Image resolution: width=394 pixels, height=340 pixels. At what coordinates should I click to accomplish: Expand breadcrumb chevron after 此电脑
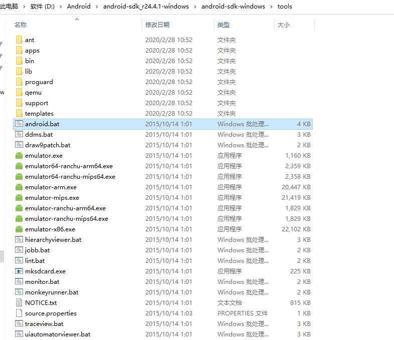click(x=25, y=7)
